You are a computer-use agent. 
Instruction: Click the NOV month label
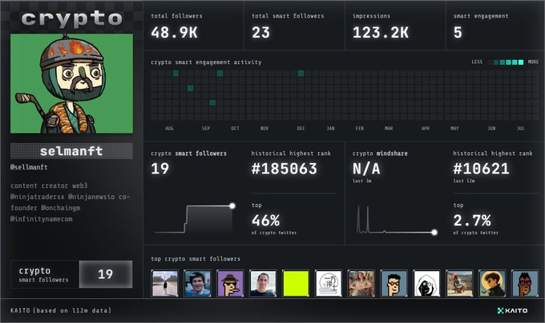coord(264,128)
